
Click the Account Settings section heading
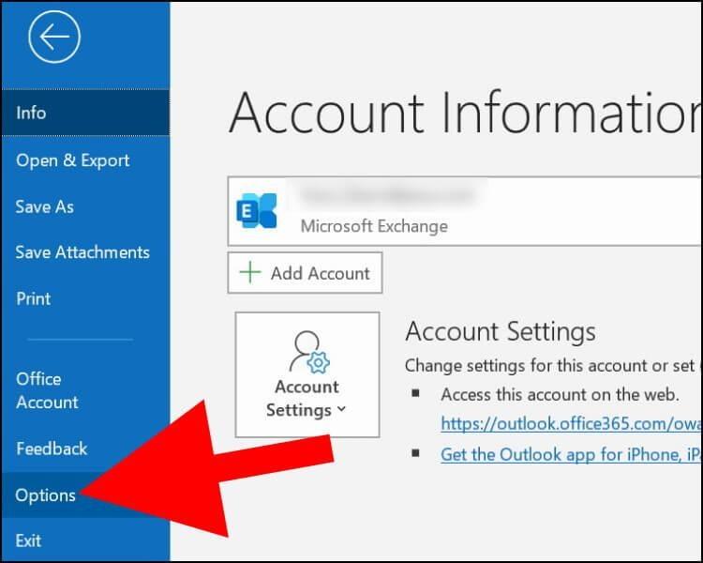(x=501, y=332)
